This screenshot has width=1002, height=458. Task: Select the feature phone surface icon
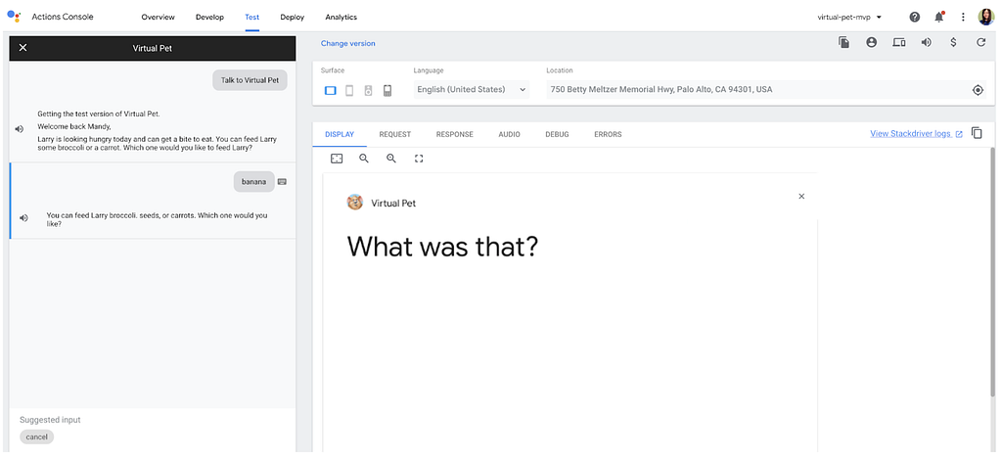pyautogui.click(x=387, y=91)
